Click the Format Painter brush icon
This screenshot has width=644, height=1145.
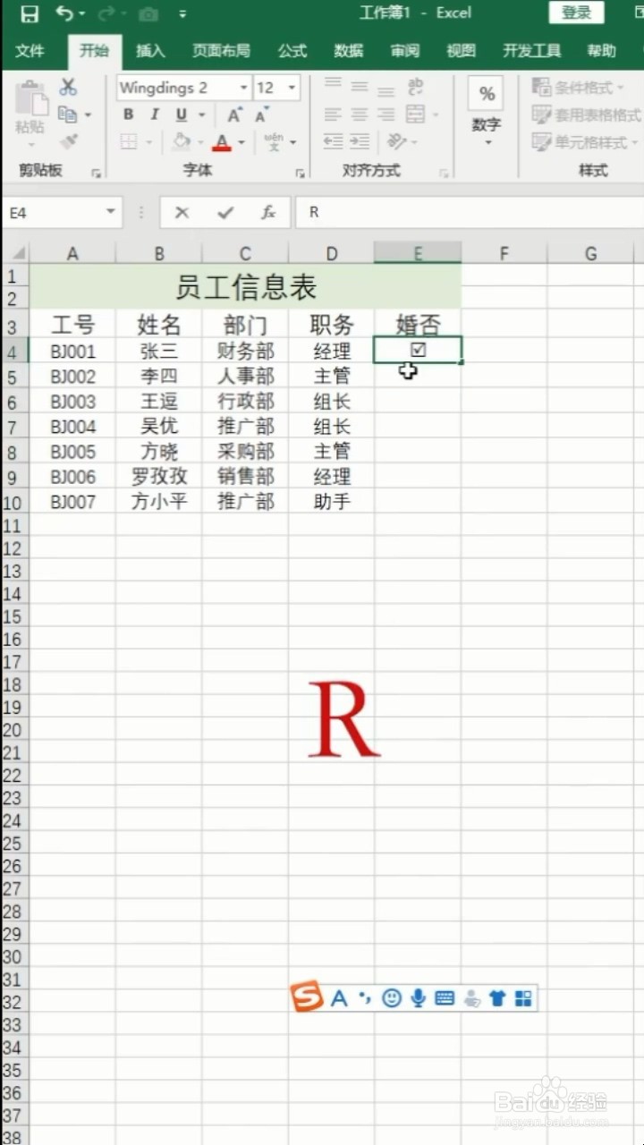(x=69, y=141)
